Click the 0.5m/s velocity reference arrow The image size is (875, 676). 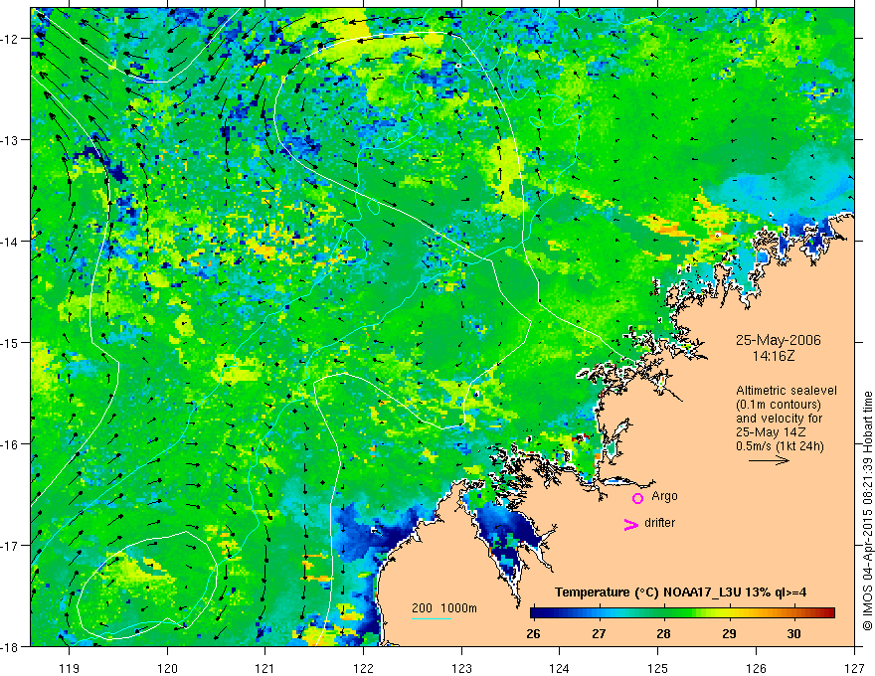769,460
